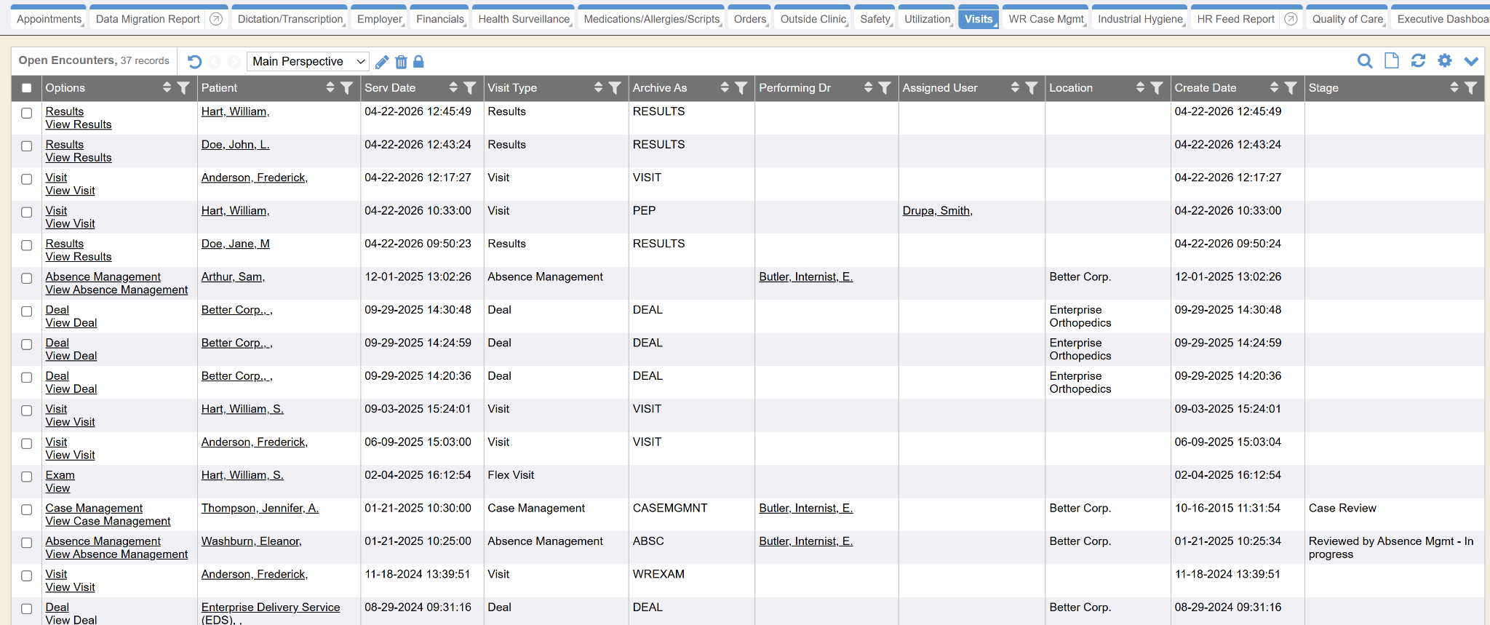Sort by the Serv Date column arrows
This screenshot has width=1490, height=625.
click(453, 88)
